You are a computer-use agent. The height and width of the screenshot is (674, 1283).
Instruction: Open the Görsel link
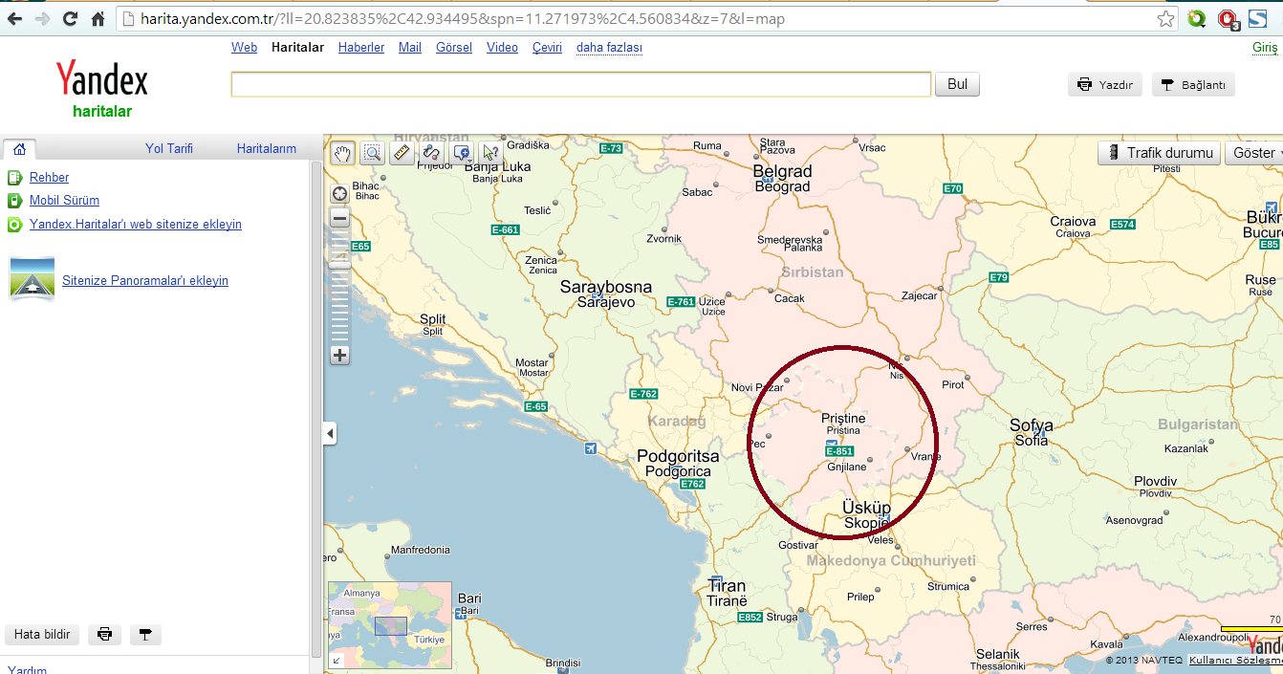click(x=454, y=47)
